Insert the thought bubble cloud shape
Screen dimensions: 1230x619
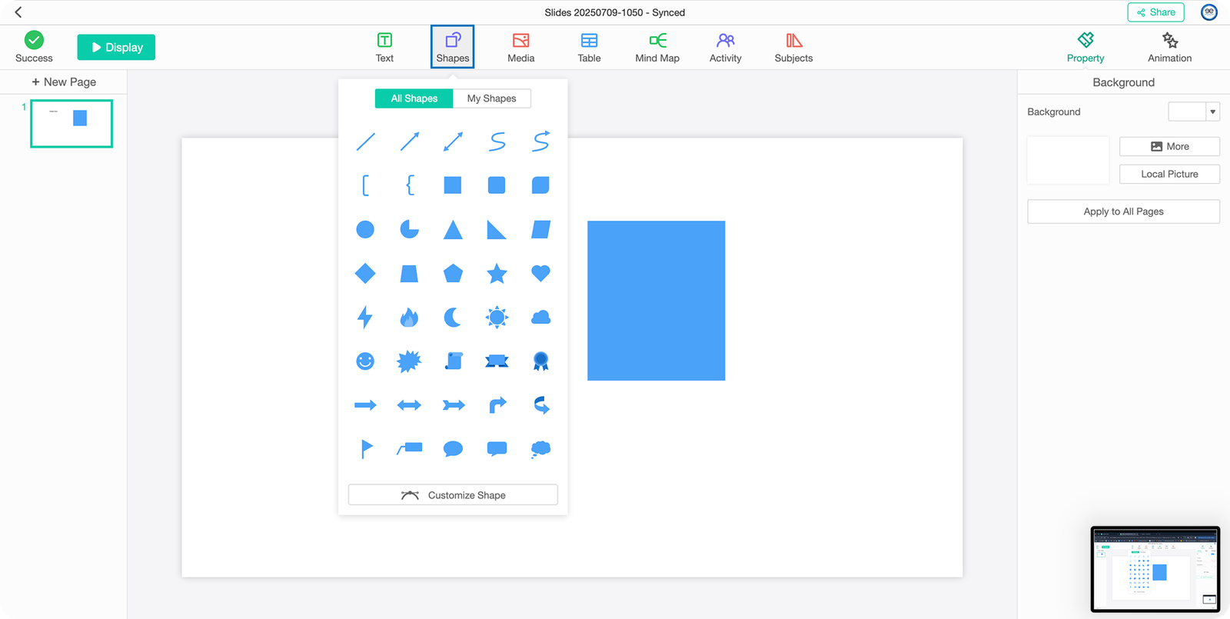pos(540,449)
